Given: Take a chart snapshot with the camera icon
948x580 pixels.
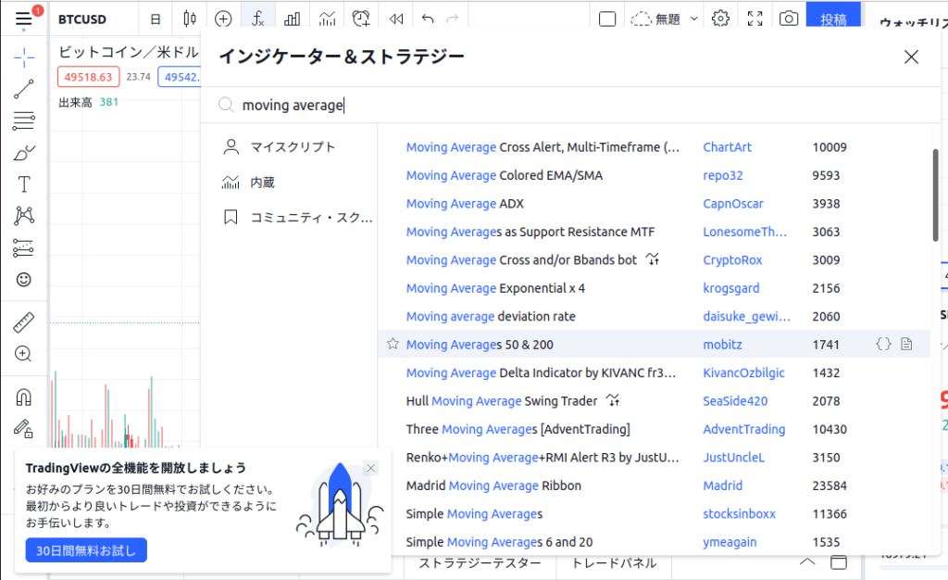Looking at the screenshot, I should tap(789, 18).
